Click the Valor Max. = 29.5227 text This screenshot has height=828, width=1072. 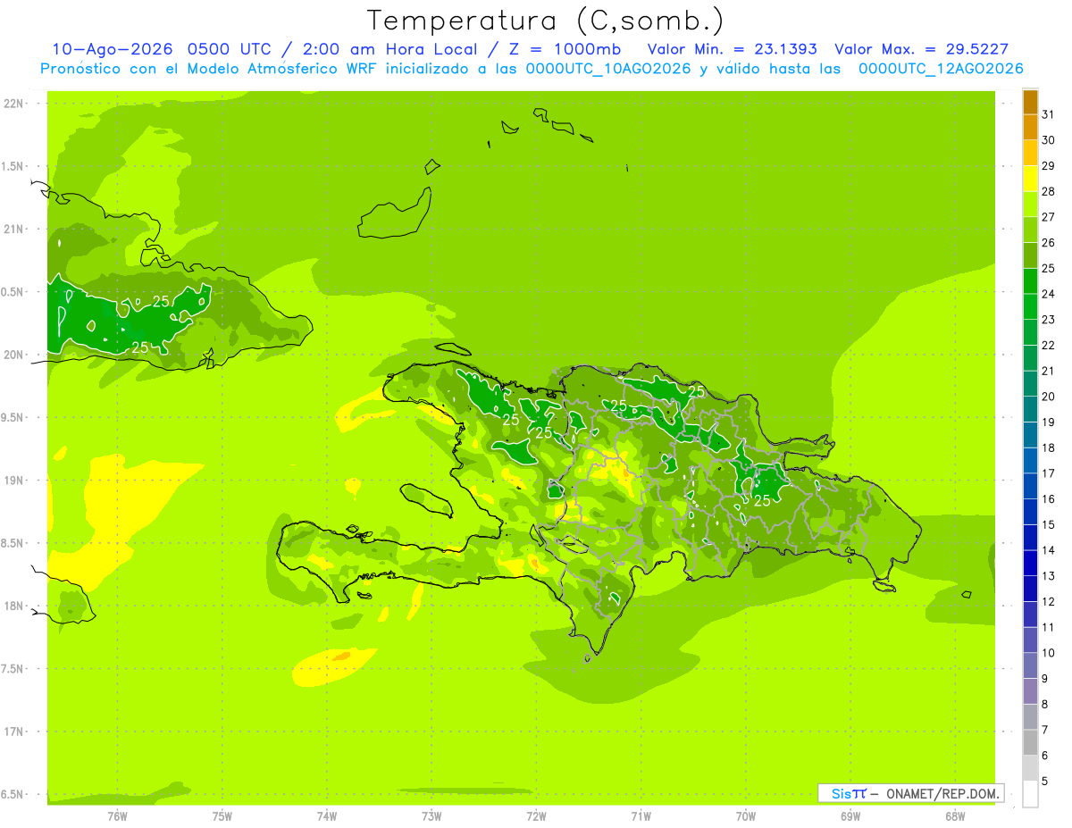tap(921, 49)
